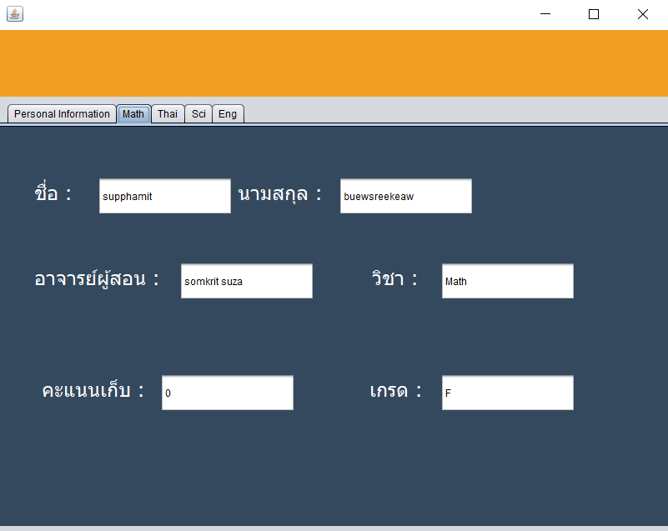Screen dimensions: 668x531
Task: Switch to the Personal Information tab
Action: [x=61, y=113]
